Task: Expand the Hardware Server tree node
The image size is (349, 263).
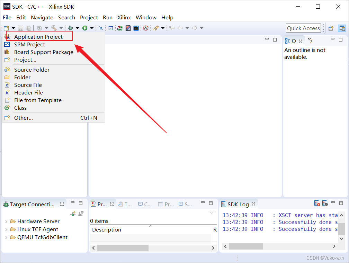Action: click(x=6, y=221)
